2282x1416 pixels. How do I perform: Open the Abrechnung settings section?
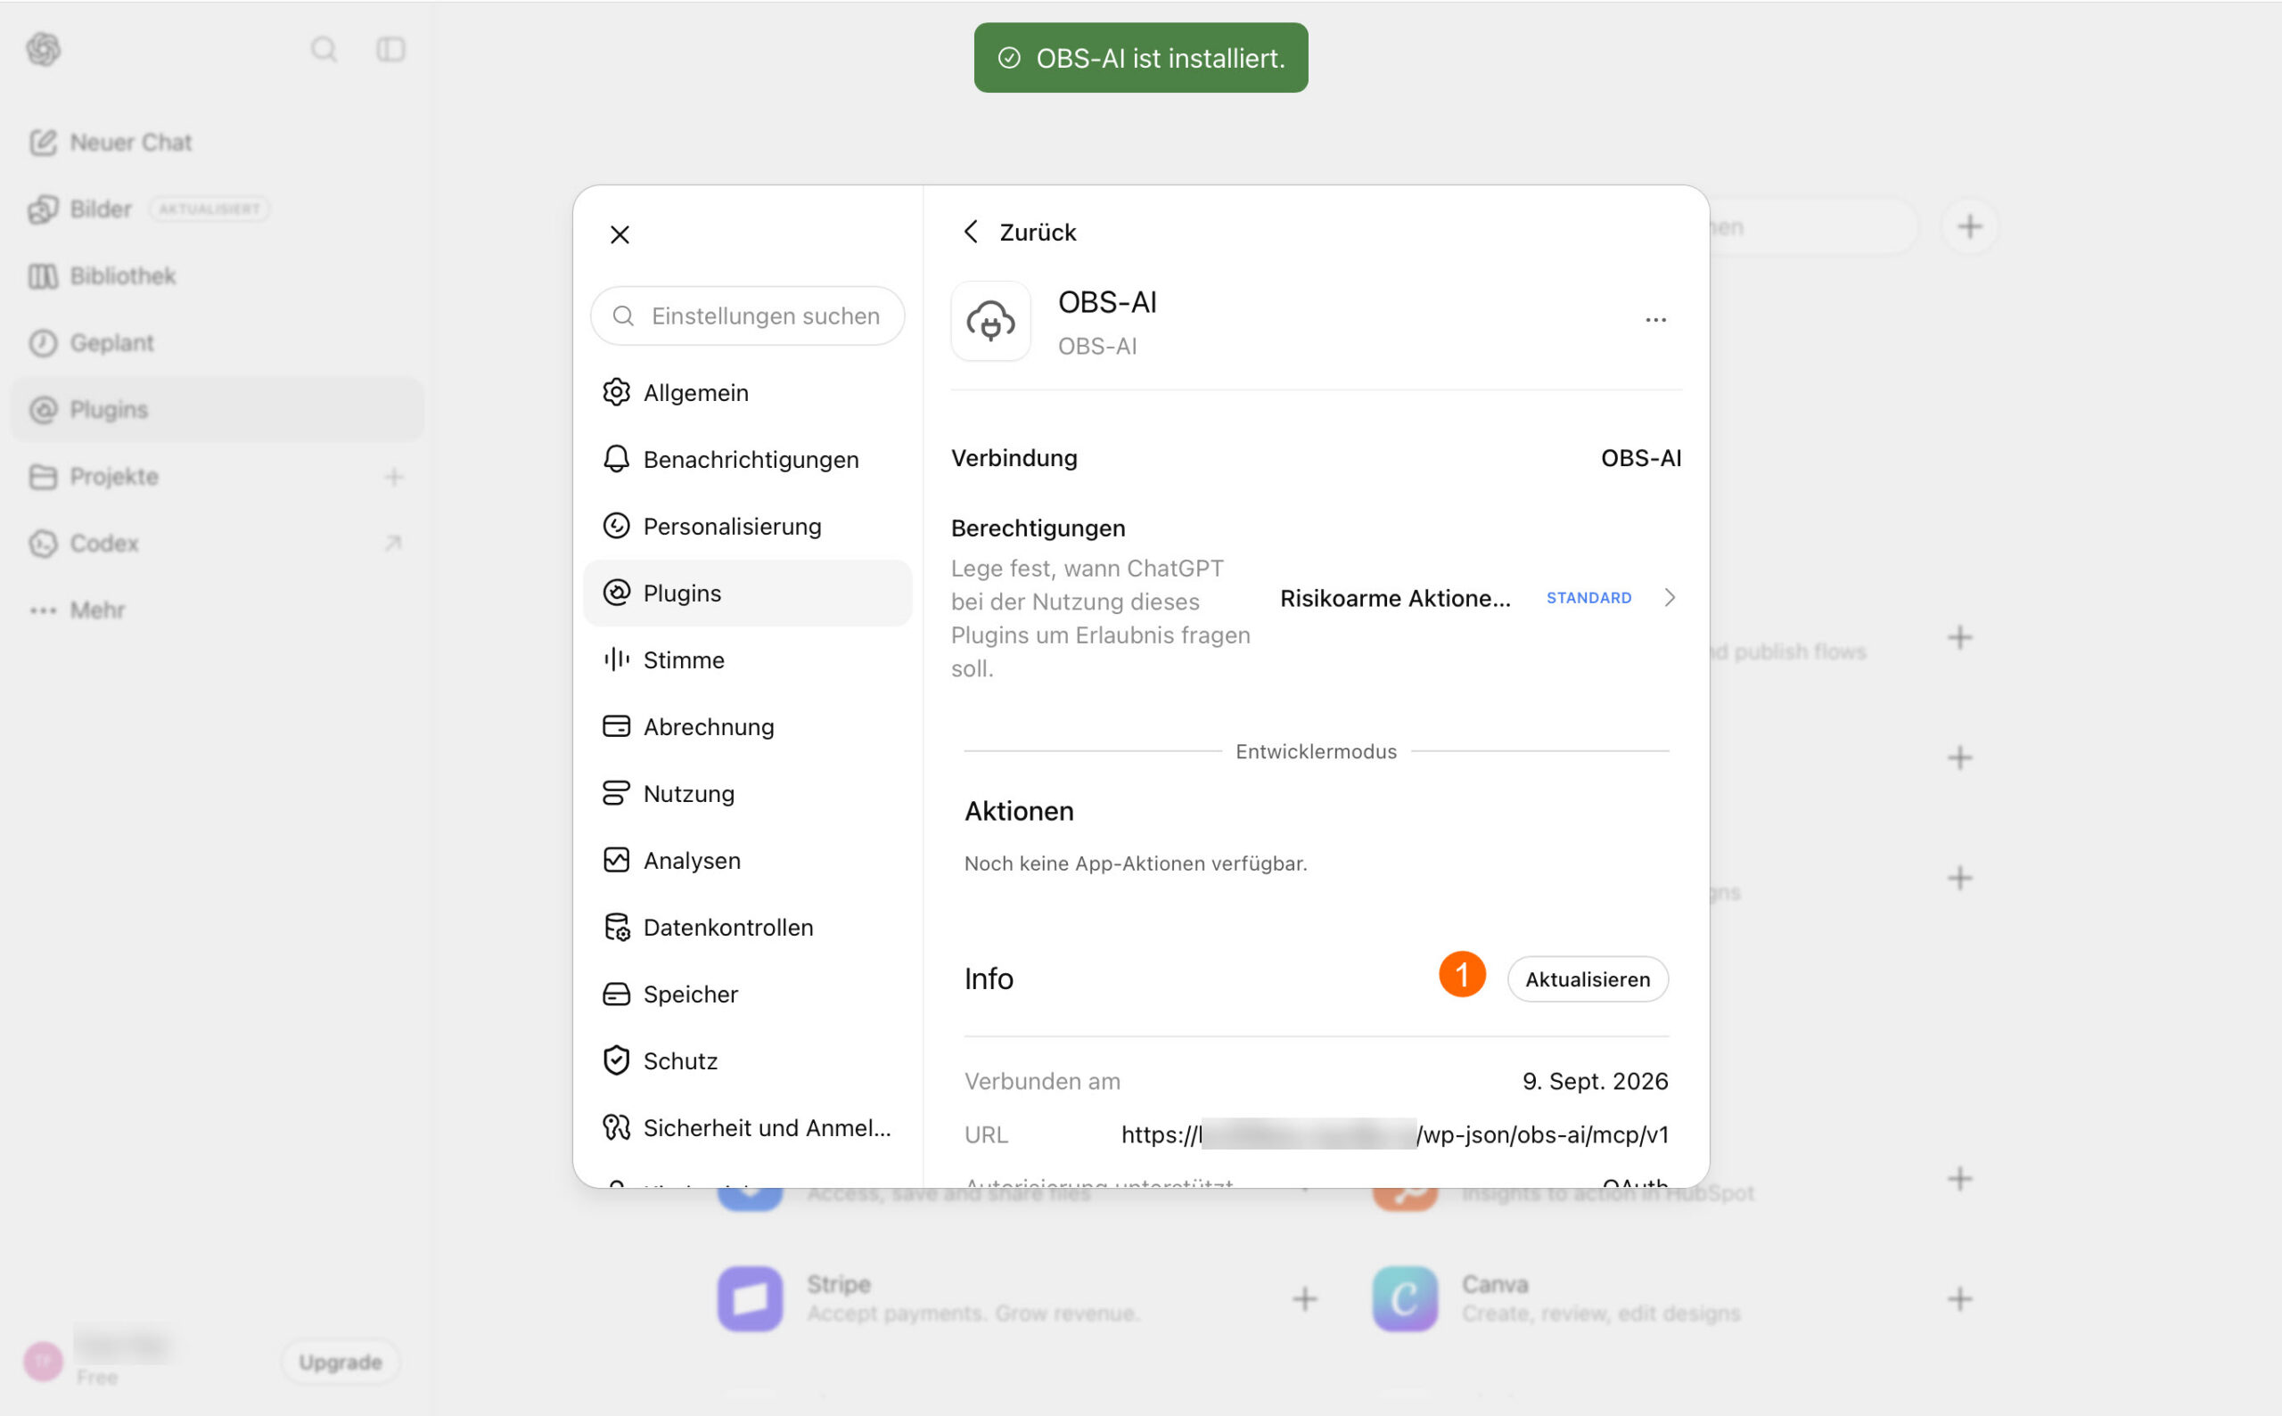(748, 727)
